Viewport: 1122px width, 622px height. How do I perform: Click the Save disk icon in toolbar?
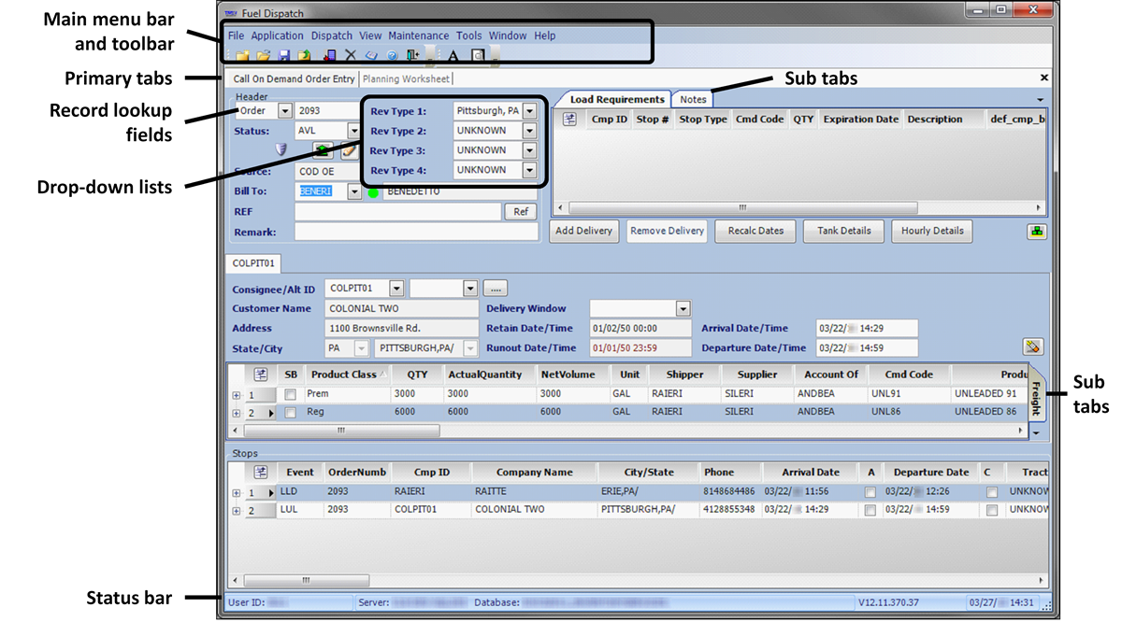tap(284, 56)
